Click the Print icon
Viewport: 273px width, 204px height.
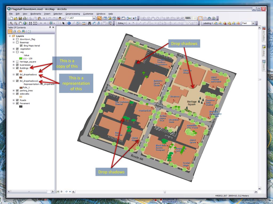[x=25, y=18]
